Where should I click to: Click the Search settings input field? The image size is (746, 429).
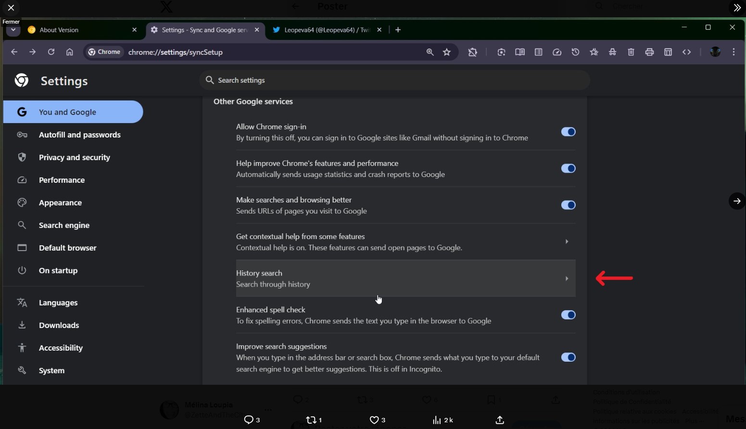coord(394,80)
